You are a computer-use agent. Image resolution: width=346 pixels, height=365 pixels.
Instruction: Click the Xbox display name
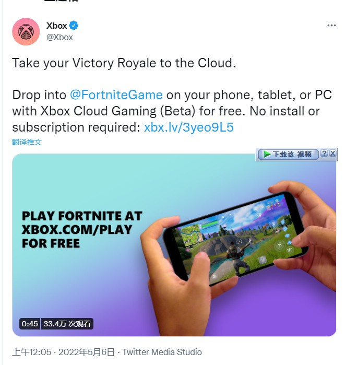(x=56, y=26)
